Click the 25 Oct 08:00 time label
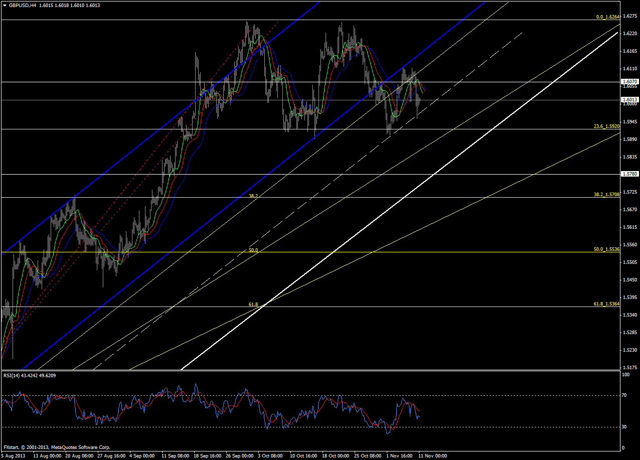Viewport: 640px width, 460px height. pyautogui.click(x=368, y=456)
